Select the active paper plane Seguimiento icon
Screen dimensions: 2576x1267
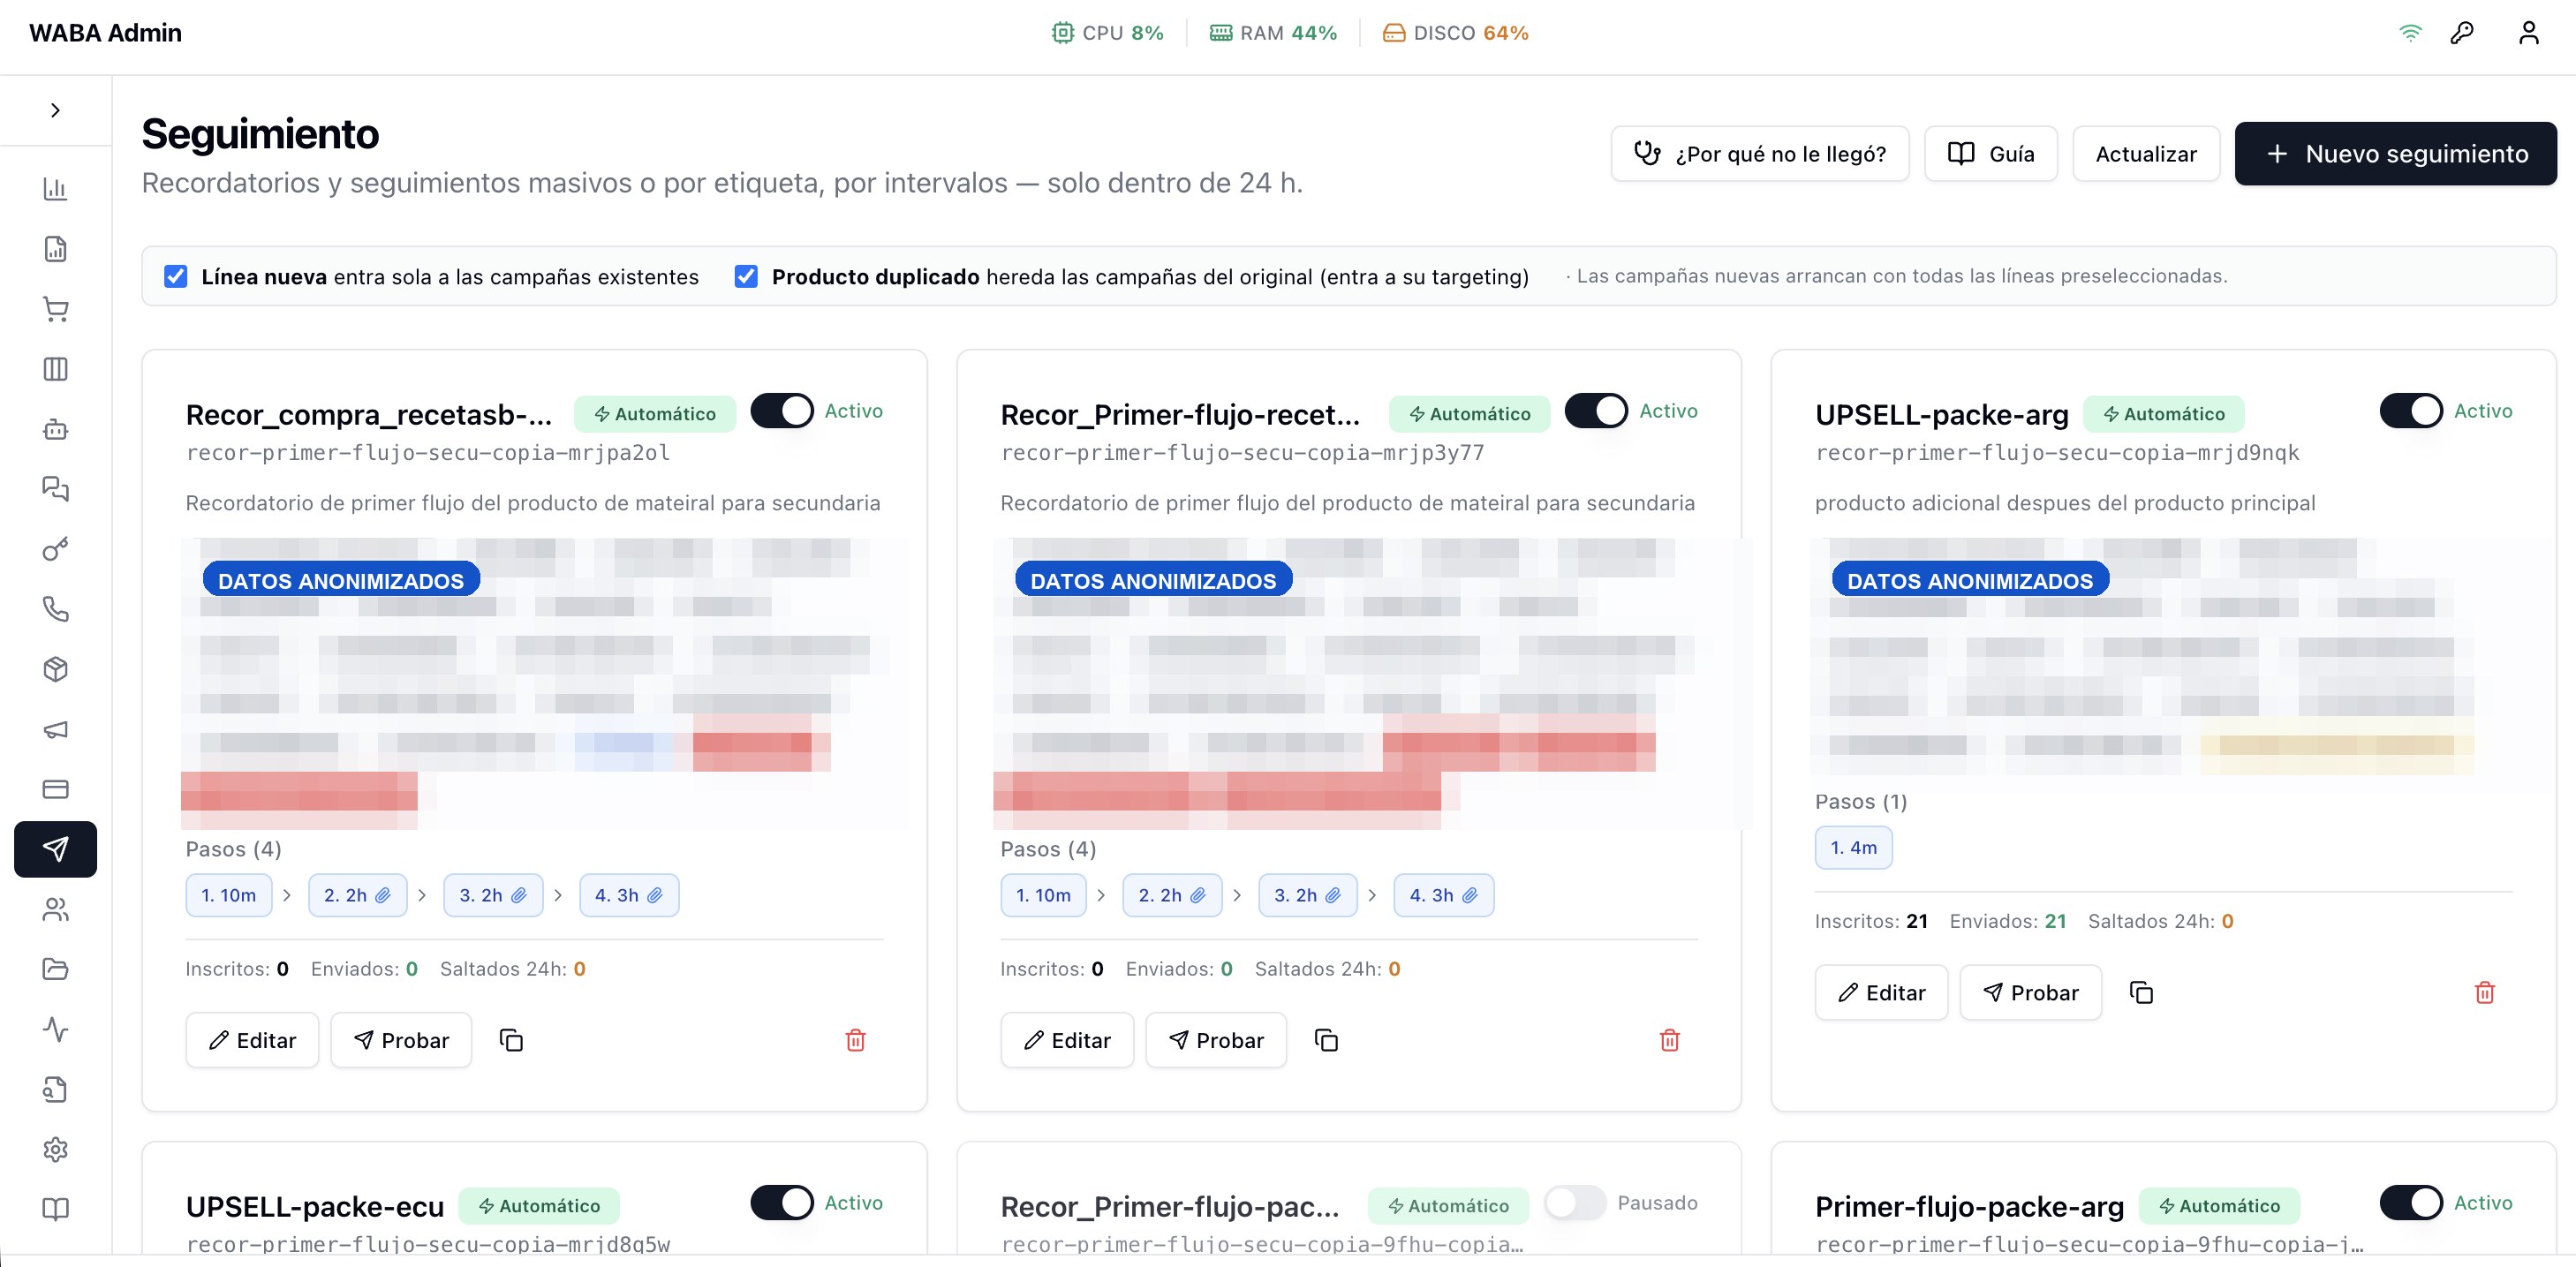(x=55, y=849)
